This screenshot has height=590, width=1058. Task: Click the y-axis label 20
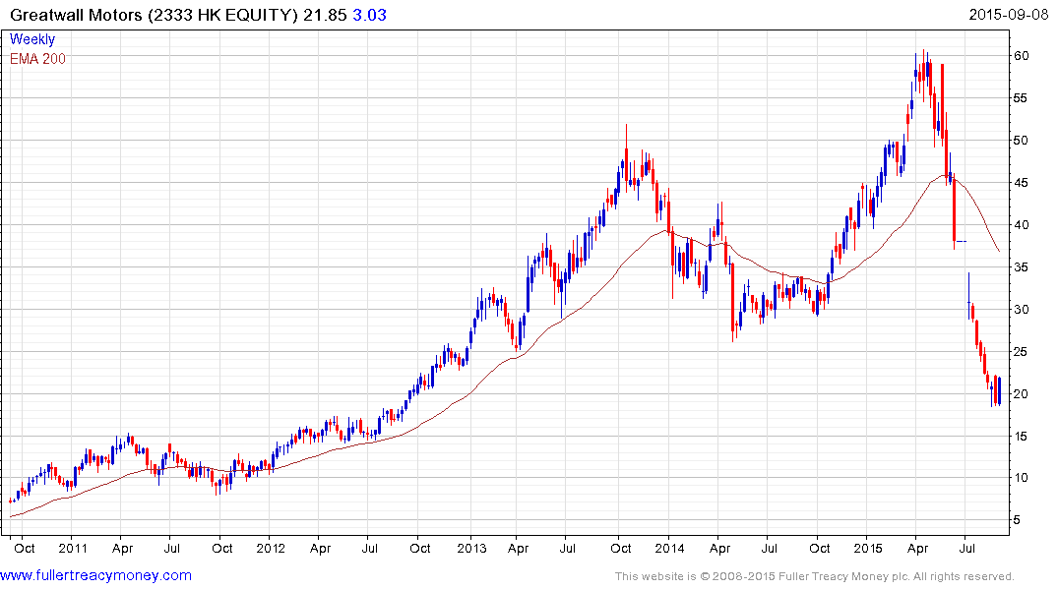(1022, 393)
